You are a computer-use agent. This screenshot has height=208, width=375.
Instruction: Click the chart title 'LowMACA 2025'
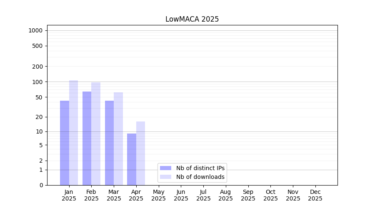(192, 19)
